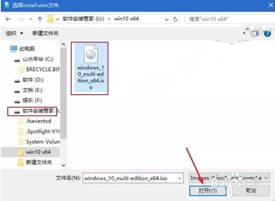Select 此电脑 in navigation tree
This screenshot has width=275, height=201.
(x=27, y=49)
